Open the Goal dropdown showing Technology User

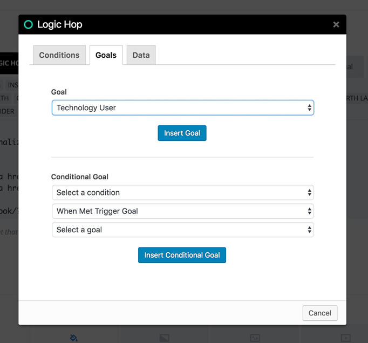pyautogui.click(x=183, y=107)
